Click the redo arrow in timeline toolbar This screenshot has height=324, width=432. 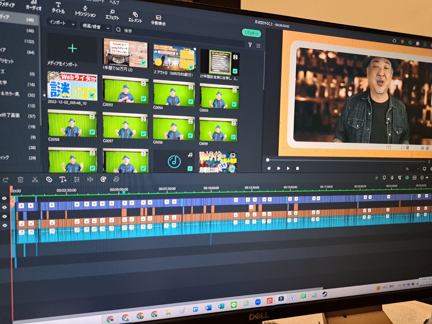(6, 180)
